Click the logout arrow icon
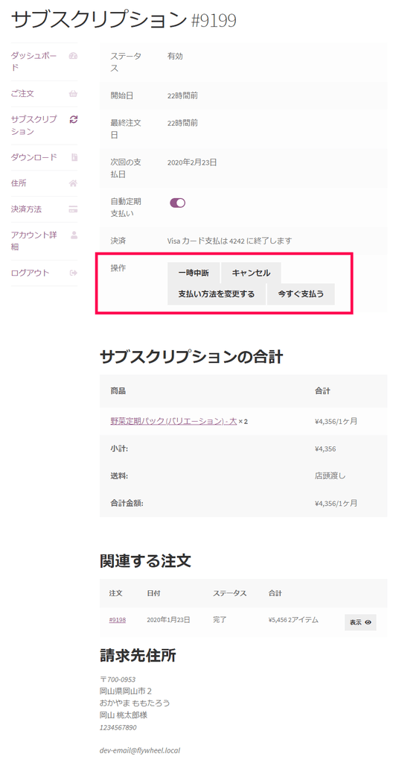 (x=74, y=273)
